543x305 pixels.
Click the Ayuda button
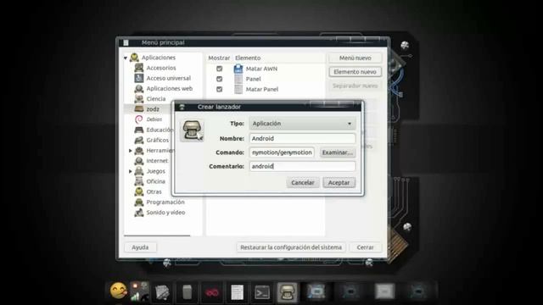140,247
